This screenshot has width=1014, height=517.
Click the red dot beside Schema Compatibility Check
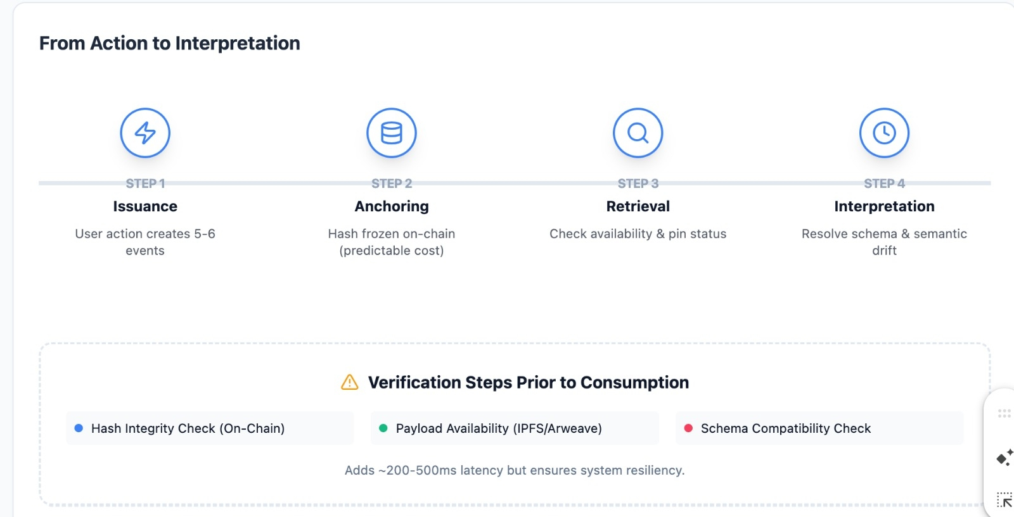tap(688, 428)
